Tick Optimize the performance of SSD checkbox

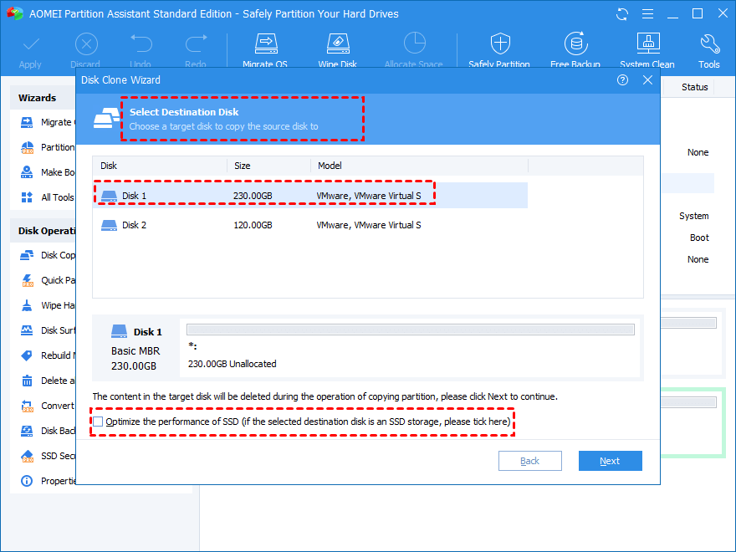point(98,422)
